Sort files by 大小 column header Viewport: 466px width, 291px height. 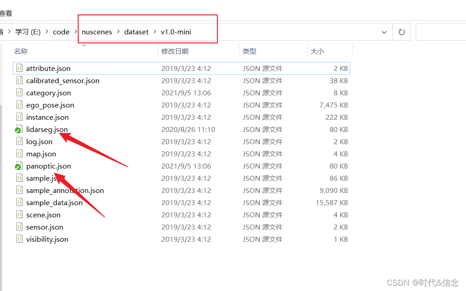click(317, 51)
